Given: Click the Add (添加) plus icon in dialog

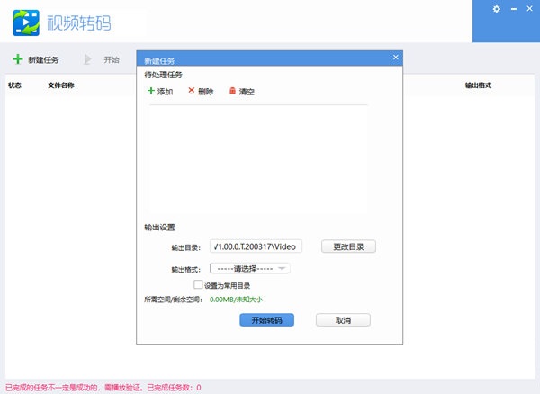Looking at the screenshot, I should [150, 91].
